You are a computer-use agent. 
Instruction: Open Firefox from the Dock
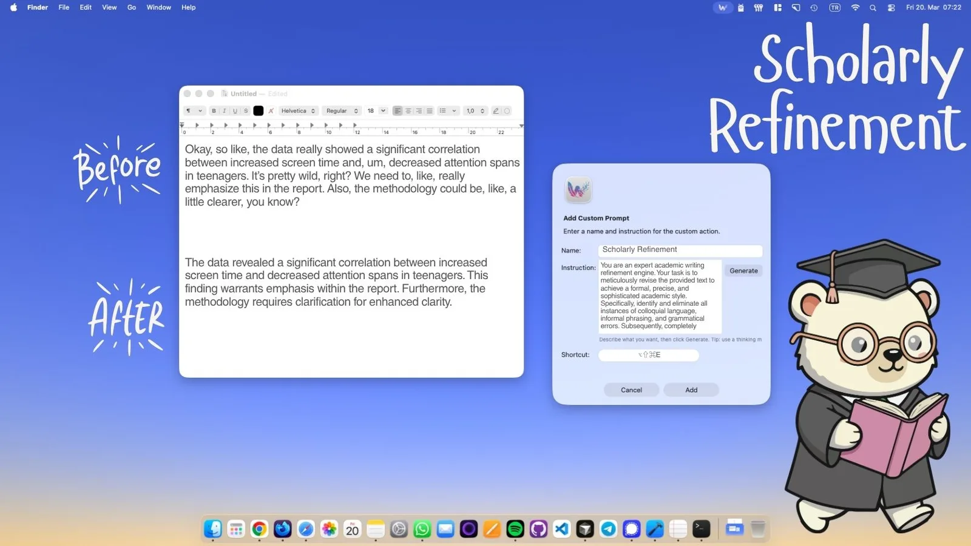(x=283, y=529)
